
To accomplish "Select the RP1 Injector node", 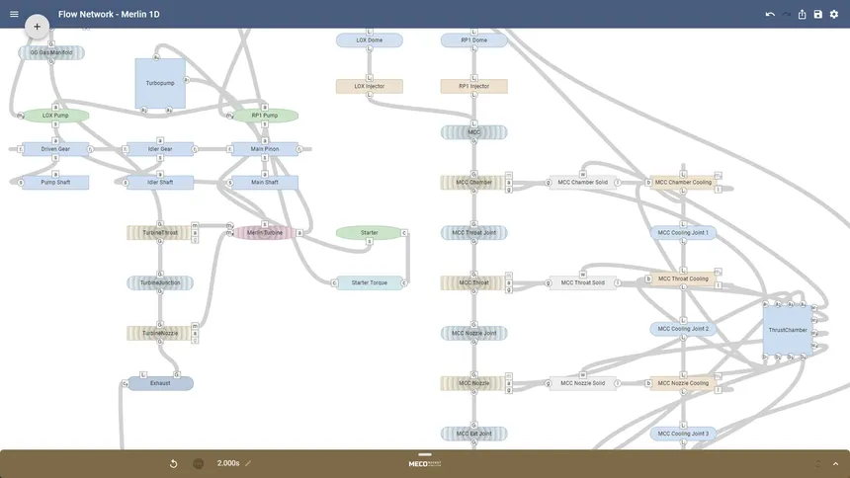I will (x=473, y=86).
